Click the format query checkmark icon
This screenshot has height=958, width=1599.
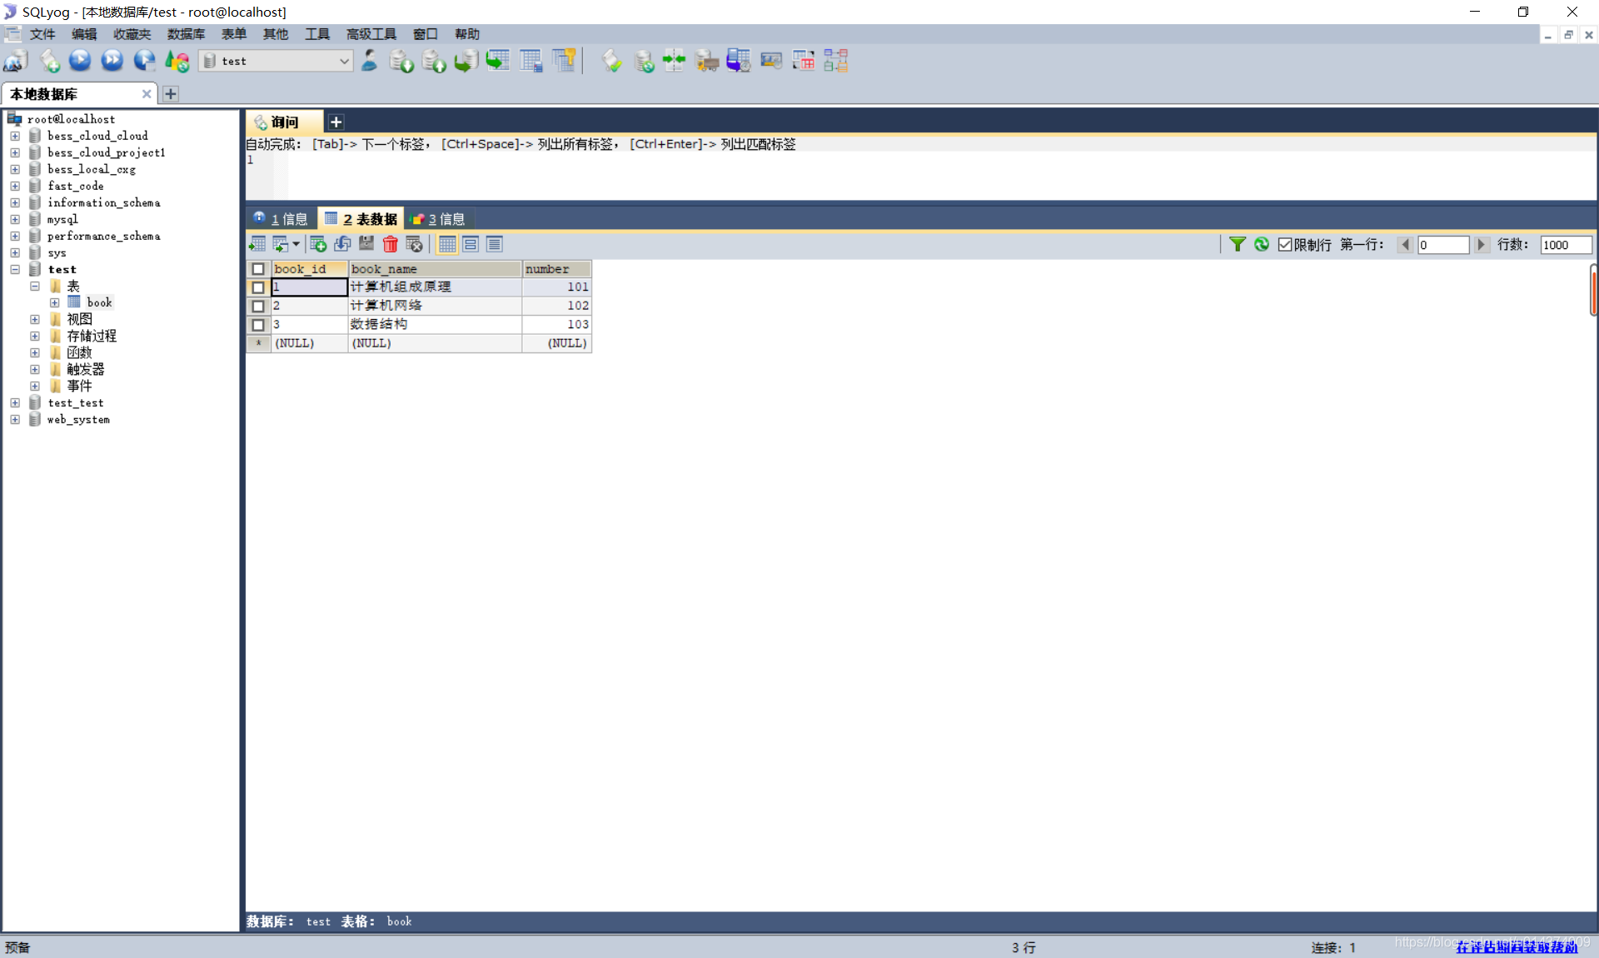click(612, 61)
